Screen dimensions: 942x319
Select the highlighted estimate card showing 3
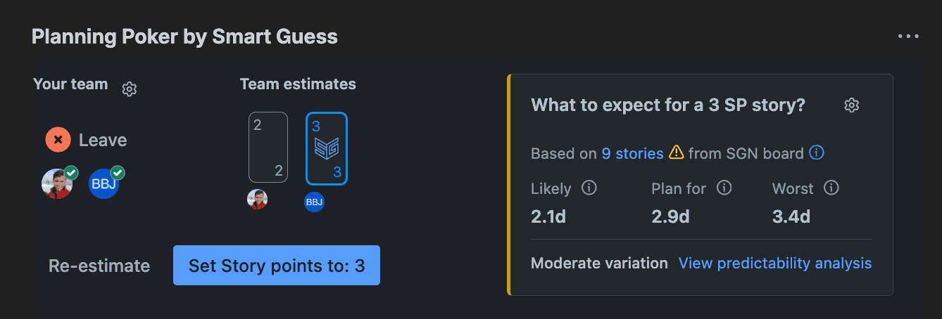[x=326, y=148]
